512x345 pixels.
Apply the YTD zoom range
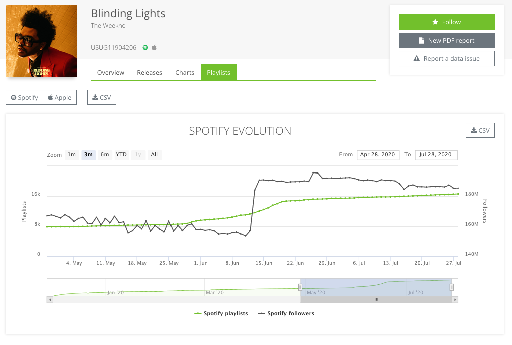[x=121, y=155]
